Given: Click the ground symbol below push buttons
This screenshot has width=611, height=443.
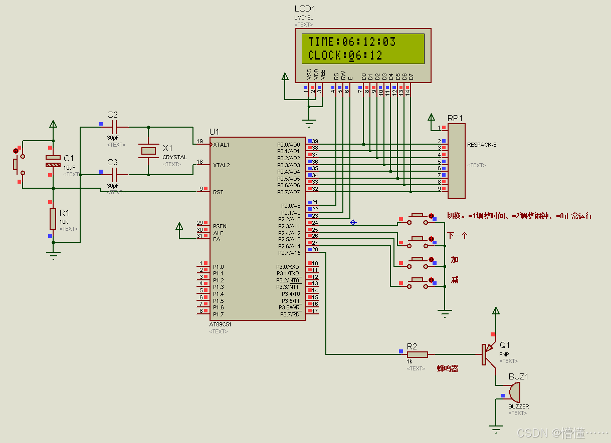Looking at the screenshot, I should pos(444,314).
